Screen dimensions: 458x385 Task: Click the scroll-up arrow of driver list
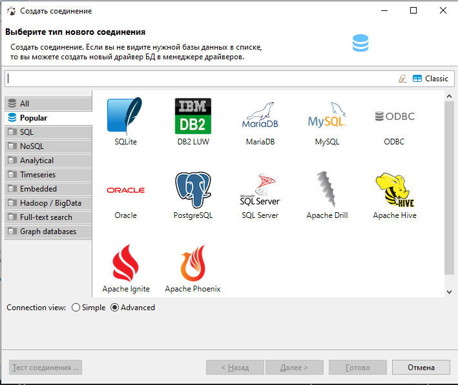(449, 96)
